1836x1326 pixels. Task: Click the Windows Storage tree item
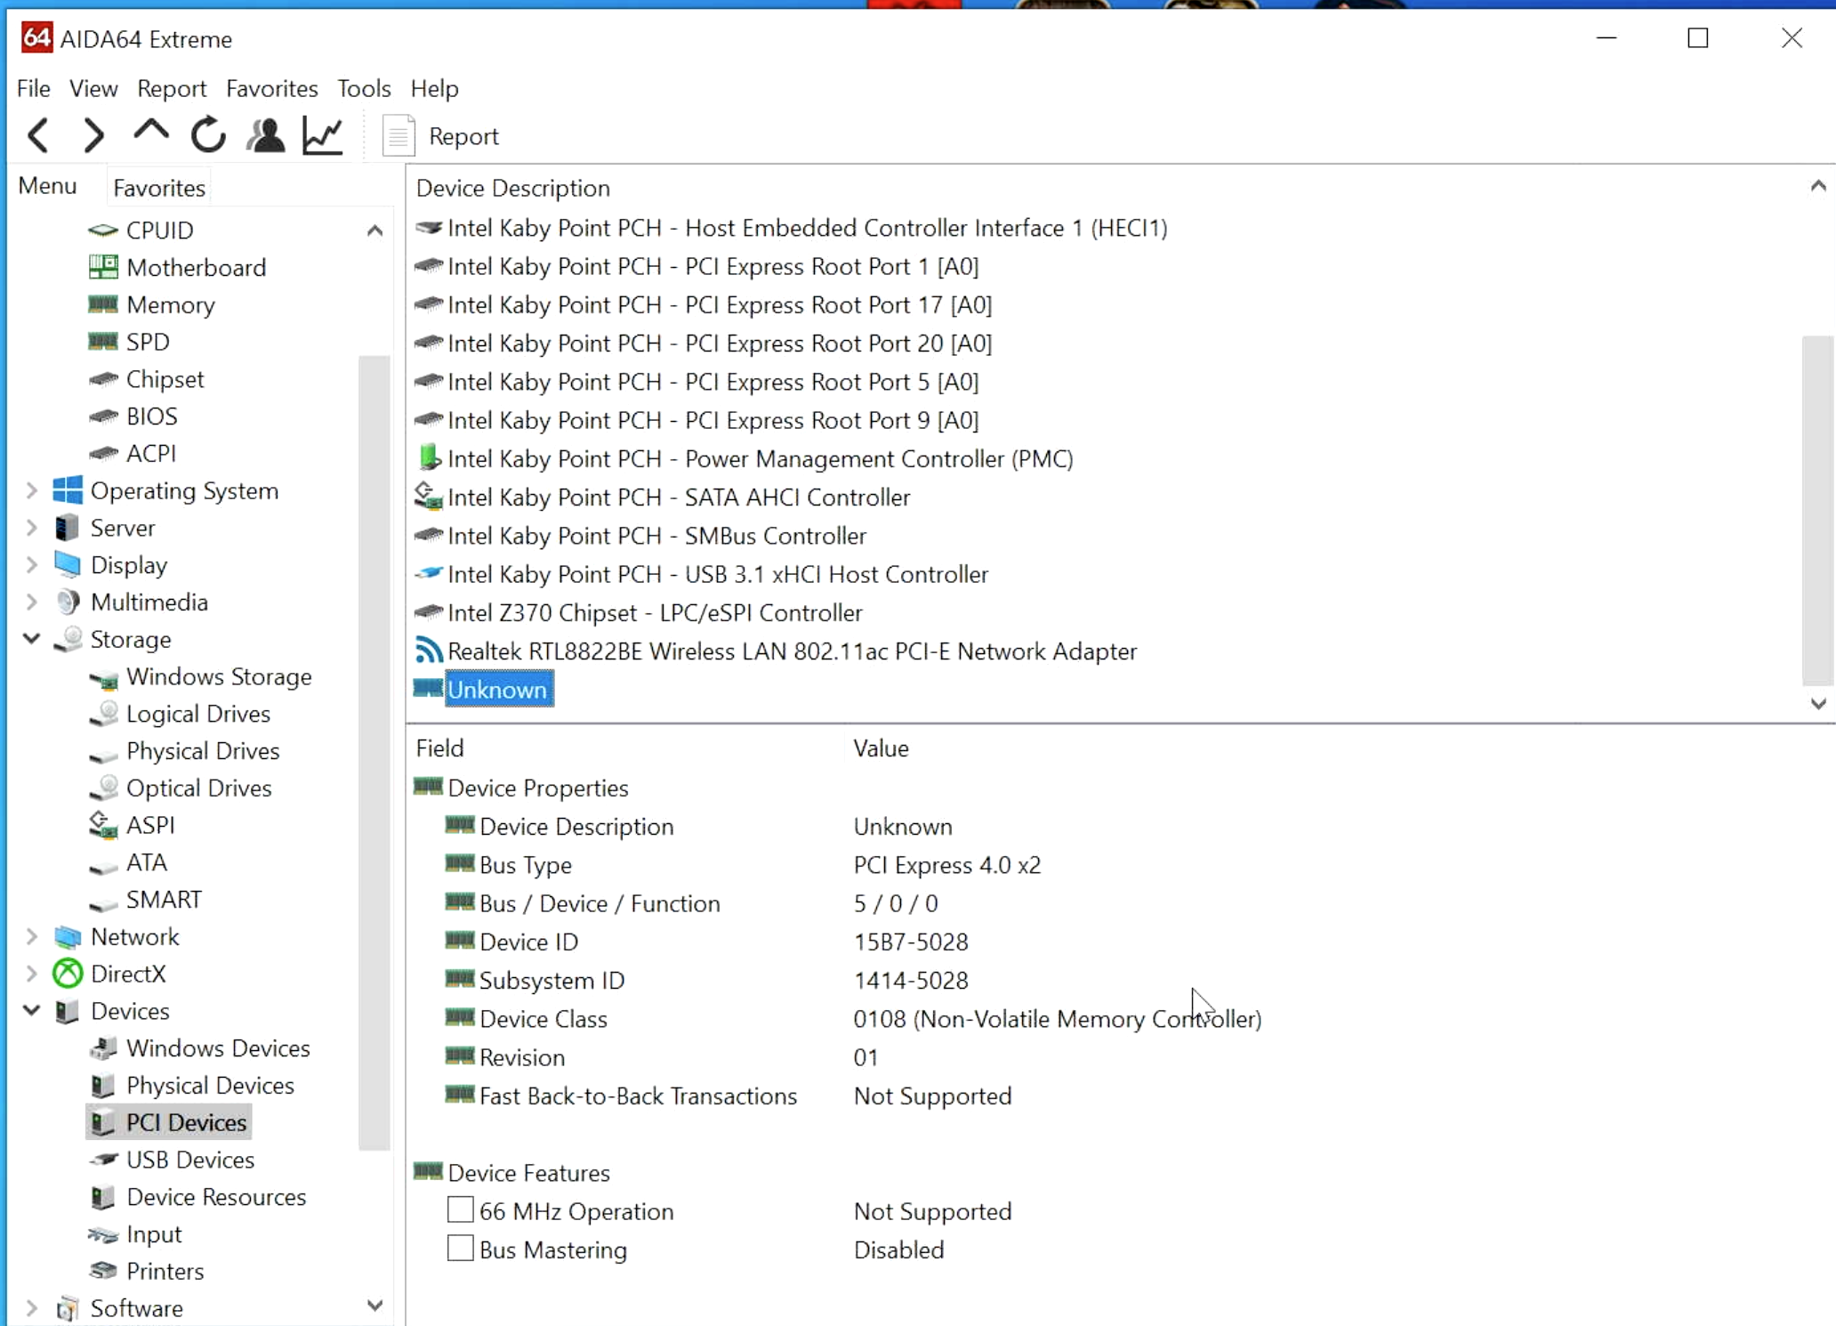[x=219, y=676]
